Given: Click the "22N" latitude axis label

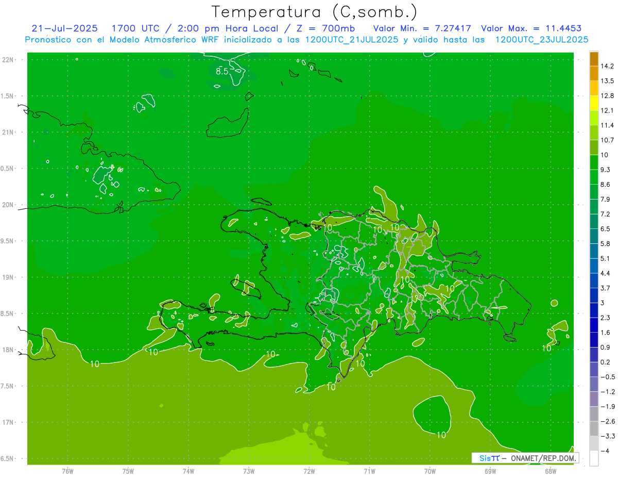Looking at the screenshot, I should 8,60.
